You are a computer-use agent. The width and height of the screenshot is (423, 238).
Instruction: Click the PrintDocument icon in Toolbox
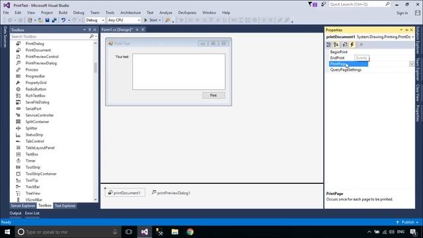point(18,50)
